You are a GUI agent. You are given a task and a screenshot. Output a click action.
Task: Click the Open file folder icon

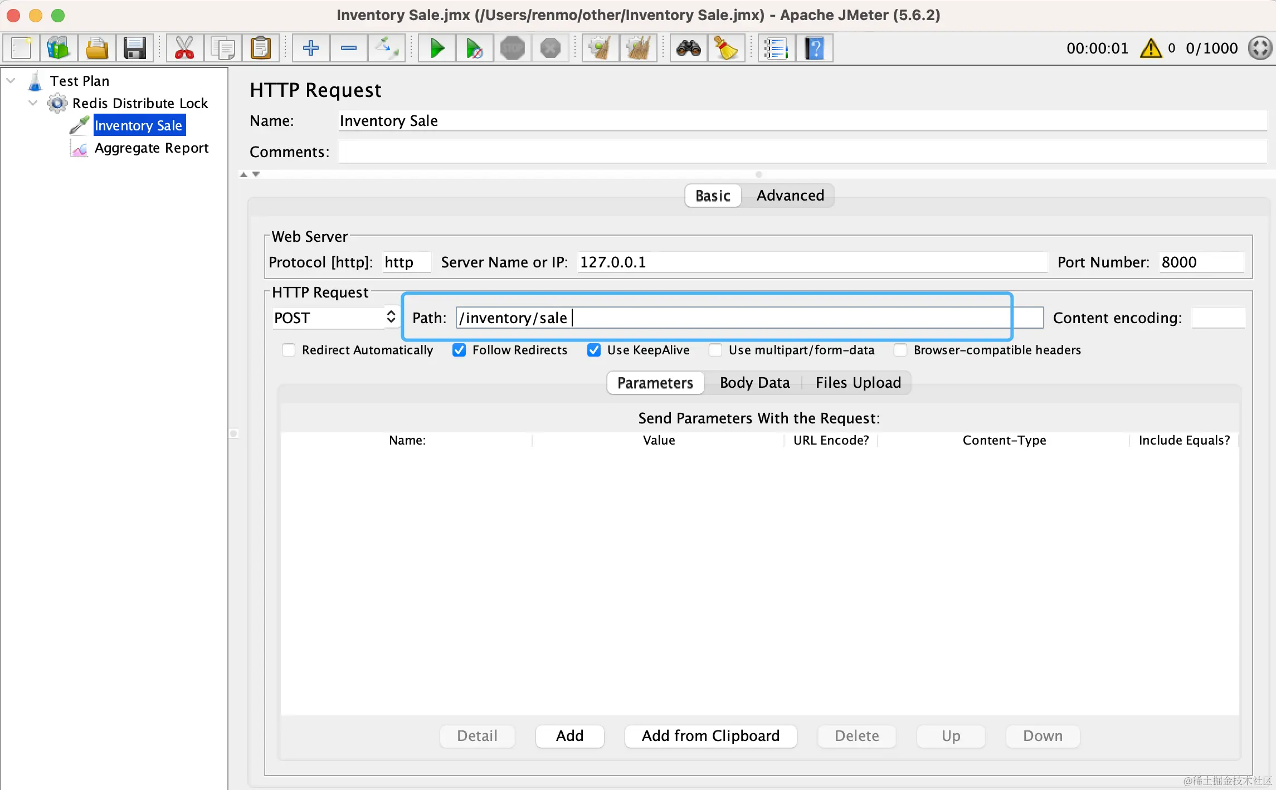click(97, 48)
